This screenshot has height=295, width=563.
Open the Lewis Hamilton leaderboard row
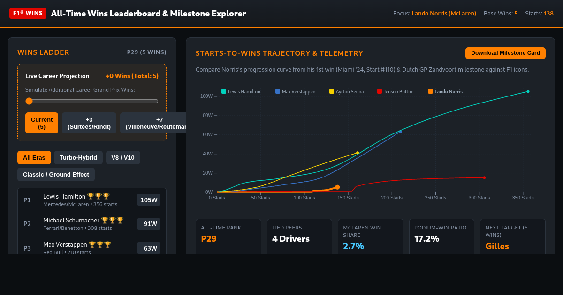coord(92,200)
